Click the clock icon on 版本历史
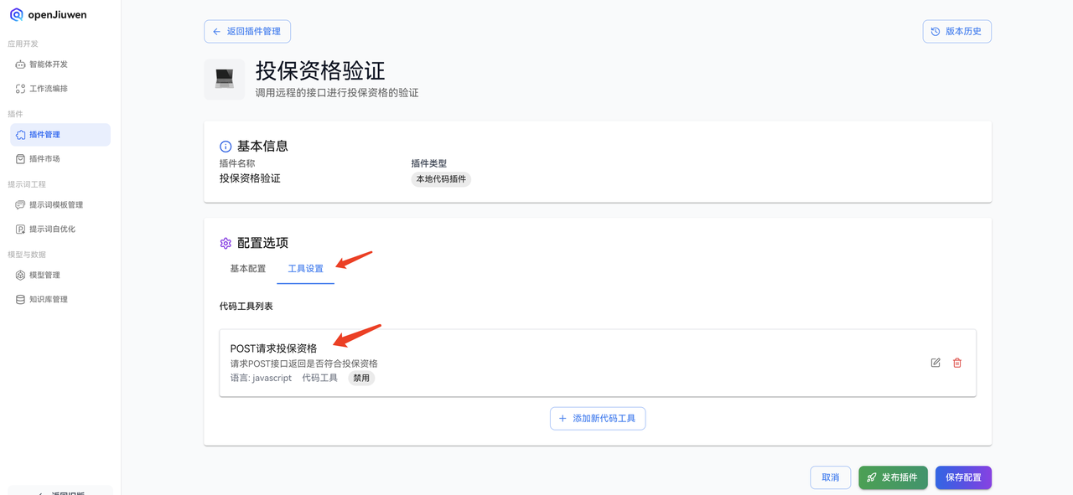This screenshot has height=495, width=1073. [x=935, y=31]
